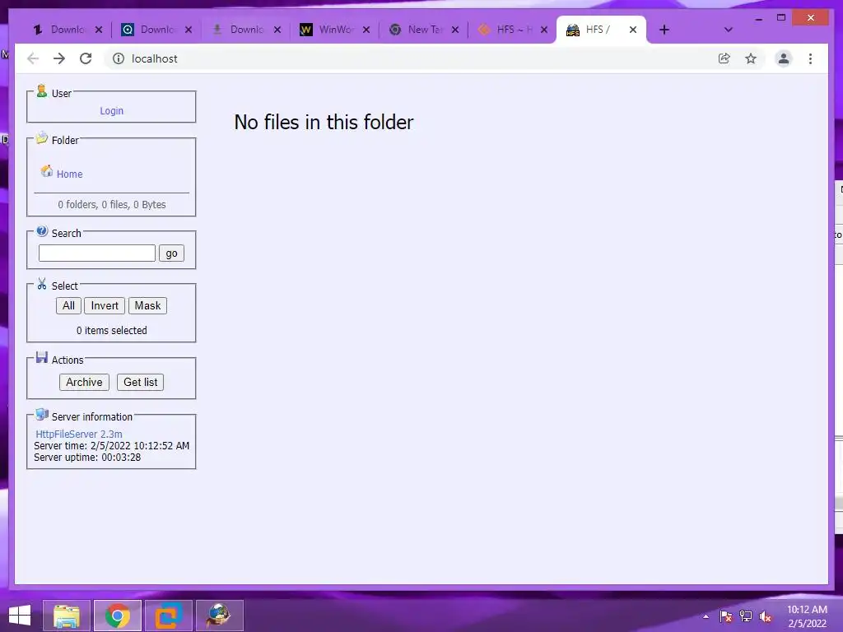Open the taskbar clock showing 10:12 AM
The width and height of the screenshot is (843, 632).
coord(807,616)
